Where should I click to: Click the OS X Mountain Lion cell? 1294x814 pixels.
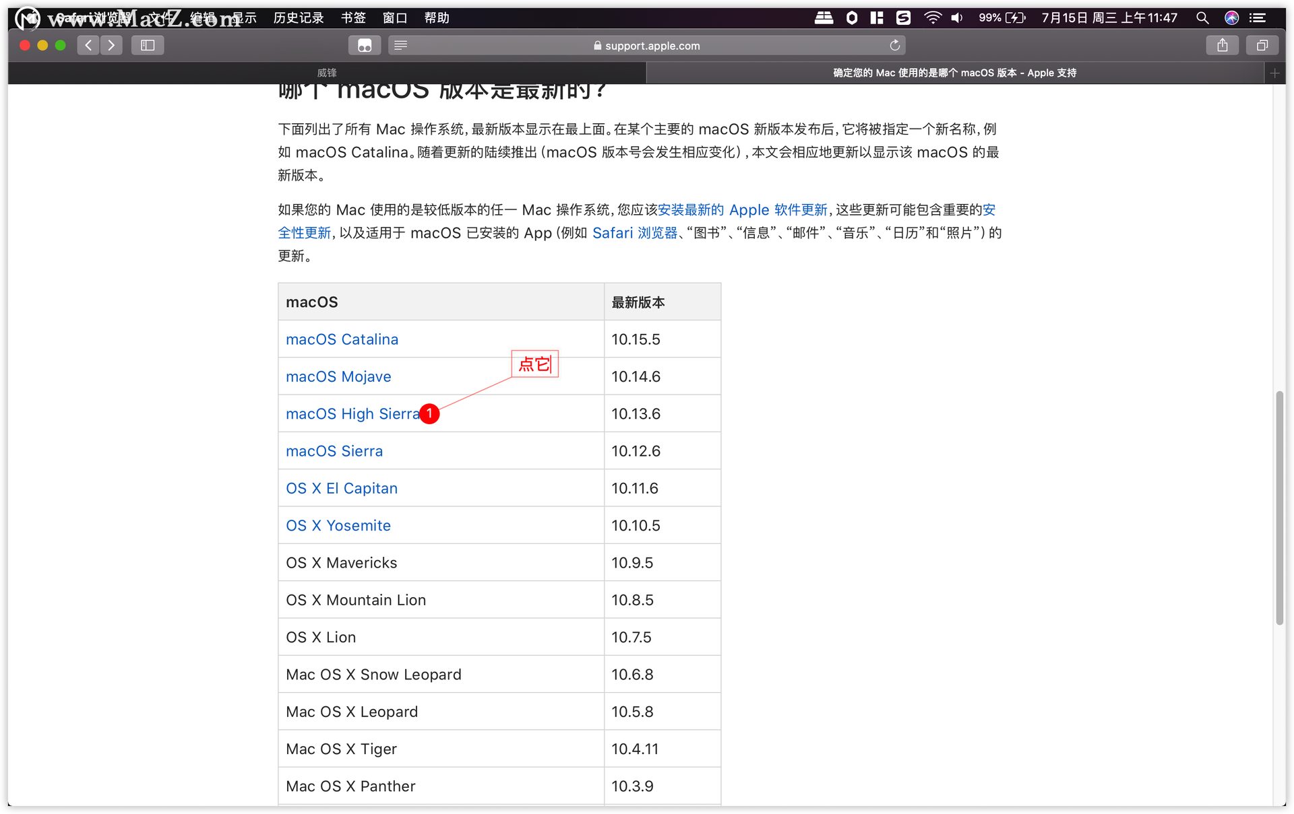(x=441, y=600)
